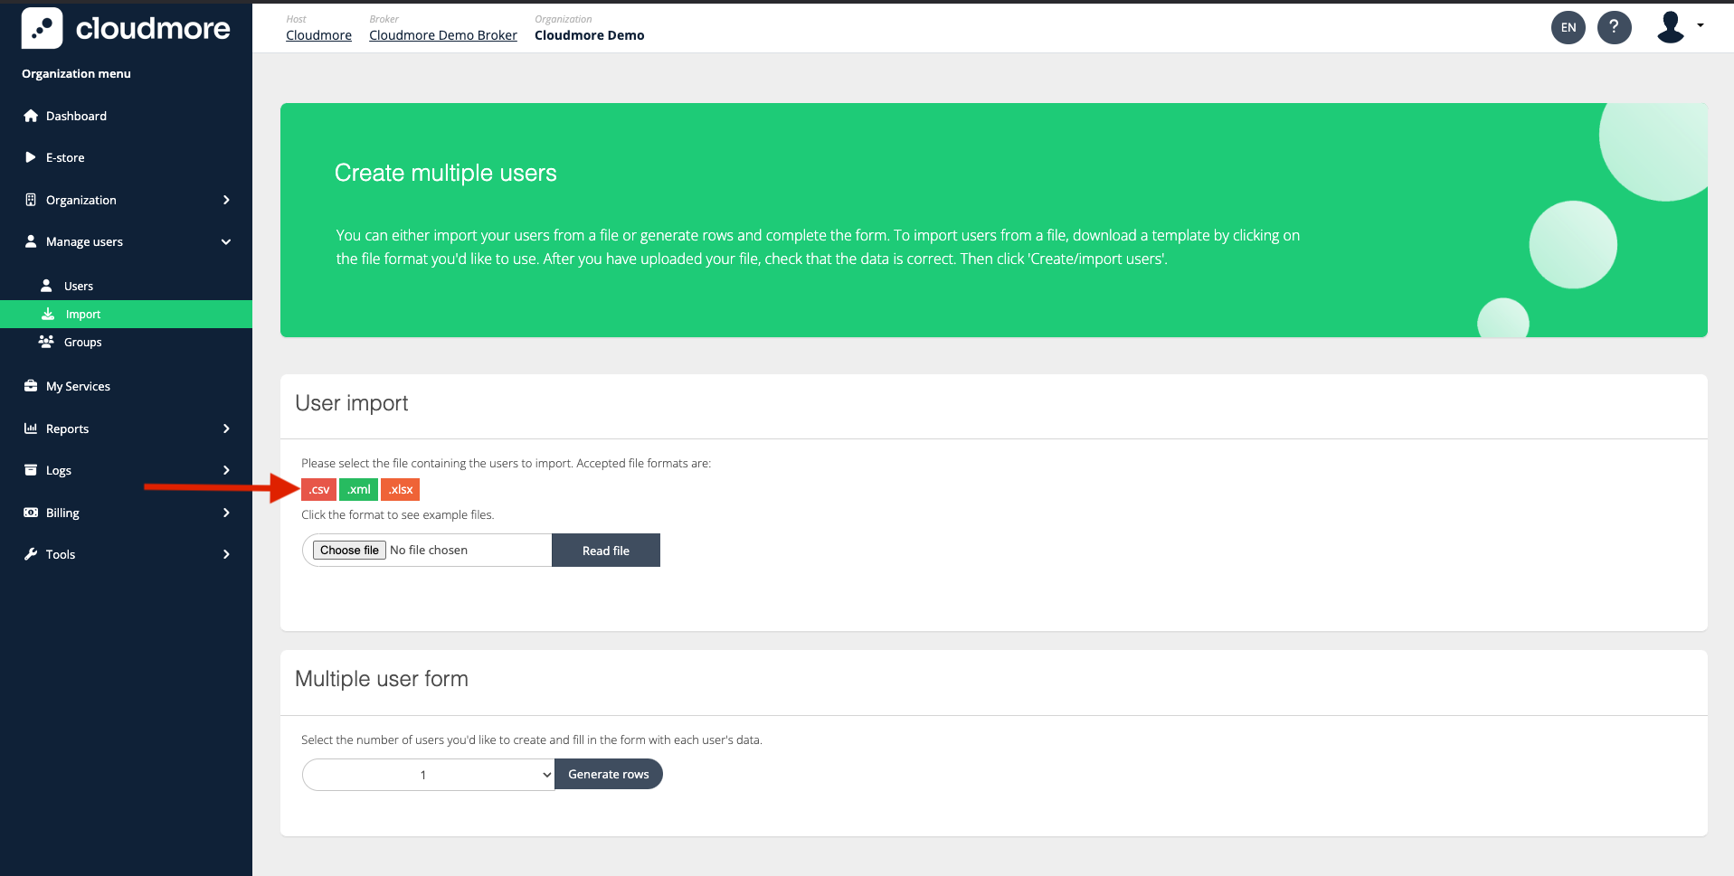Viewport: 1734px width, 876px height.
Task: Click the Dashboard home icon
Action: [x=31, y=116]
